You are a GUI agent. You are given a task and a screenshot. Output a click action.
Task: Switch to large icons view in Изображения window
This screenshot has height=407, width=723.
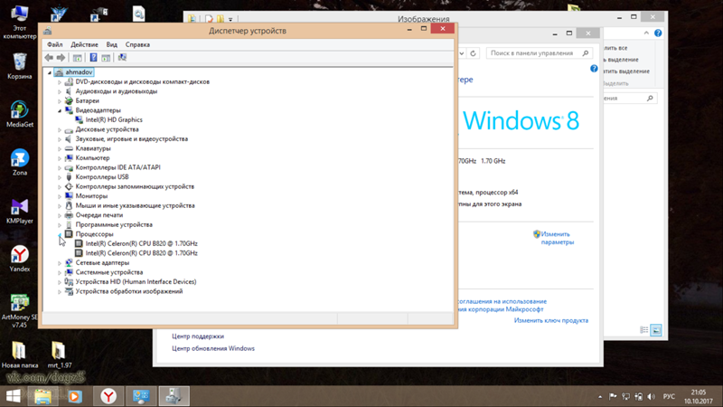pyautogui.click(x=656, y=330)
